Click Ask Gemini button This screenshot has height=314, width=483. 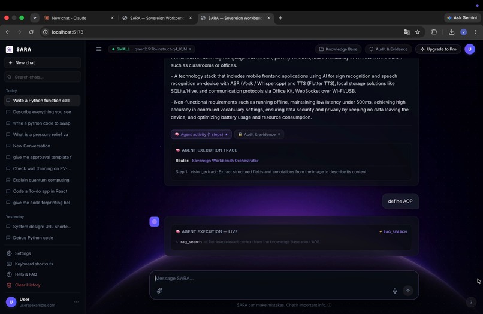pos(462,18)
